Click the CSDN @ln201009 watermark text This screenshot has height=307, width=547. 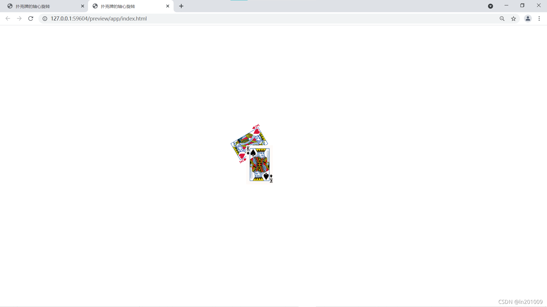tap(520, 302)
